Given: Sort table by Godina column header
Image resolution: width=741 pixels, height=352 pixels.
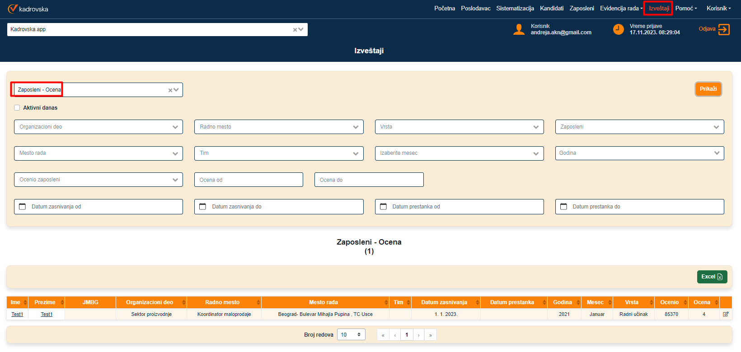Looking at the screenshot, I should (563, 302).
